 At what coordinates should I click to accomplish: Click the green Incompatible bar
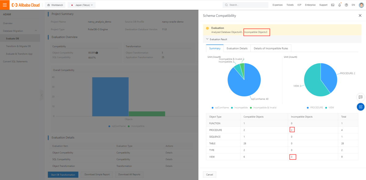coord(147,114)
